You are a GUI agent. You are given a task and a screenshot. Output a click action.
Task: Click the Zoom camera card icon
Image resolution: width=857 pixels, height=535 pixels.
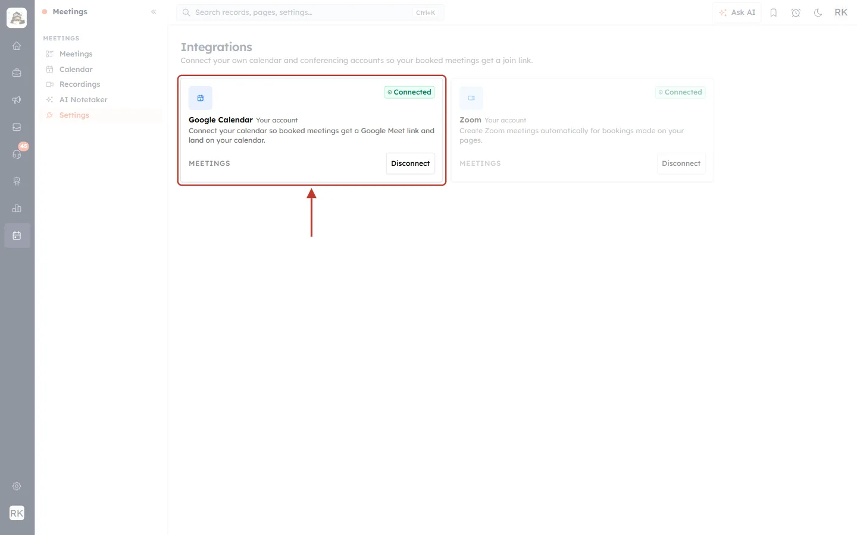[471, 98]
